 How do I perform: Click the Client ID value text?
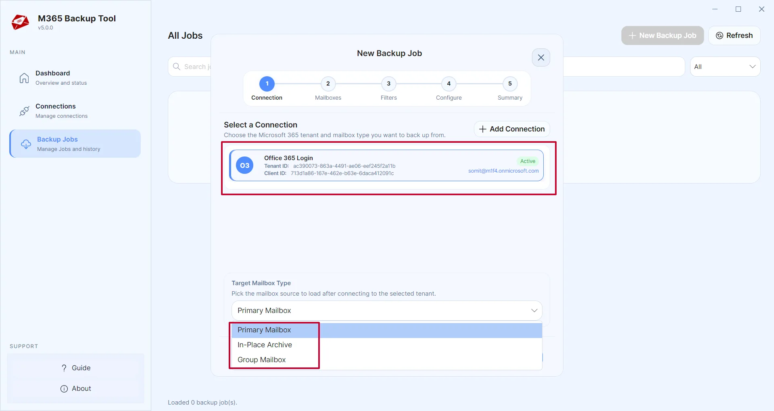(x=342, y=173)
